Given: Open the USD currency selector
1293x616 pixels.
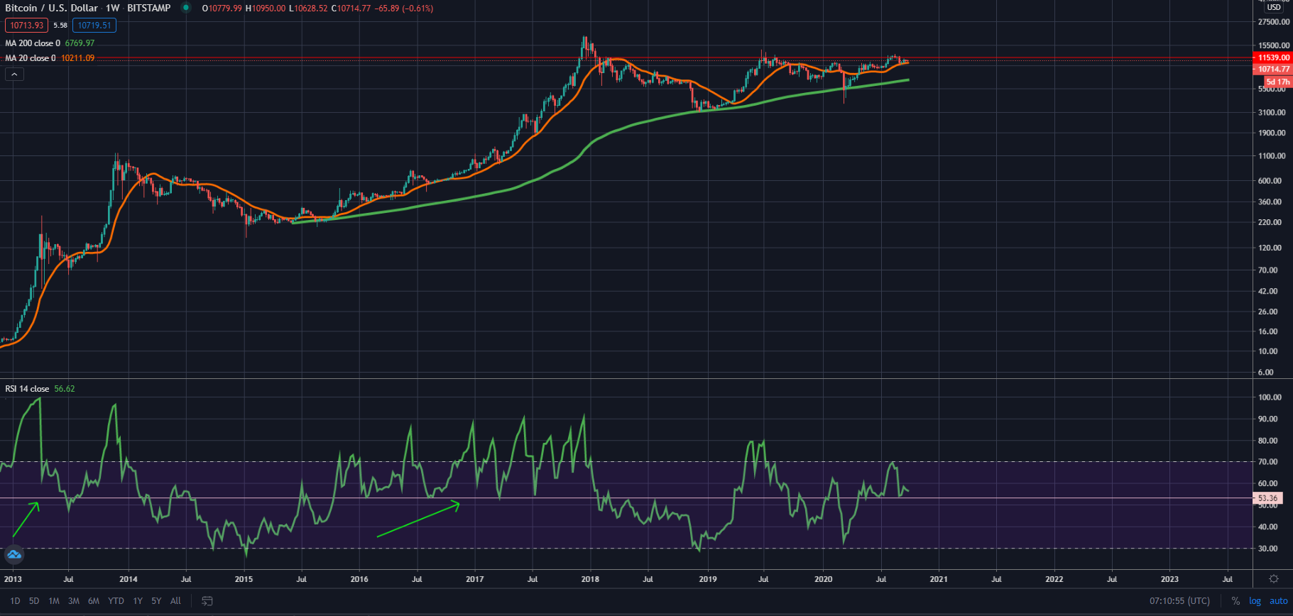Looking at the screenshot, I should click(1275, 7).
